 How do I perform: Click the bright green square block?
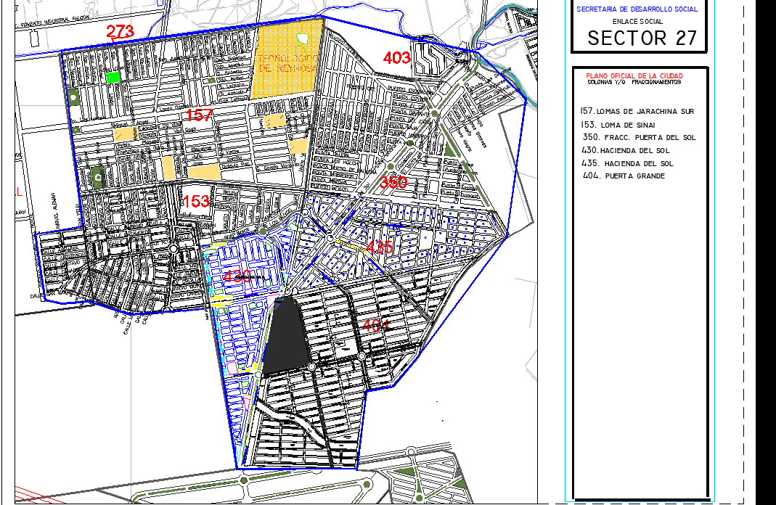pos(113,77)
